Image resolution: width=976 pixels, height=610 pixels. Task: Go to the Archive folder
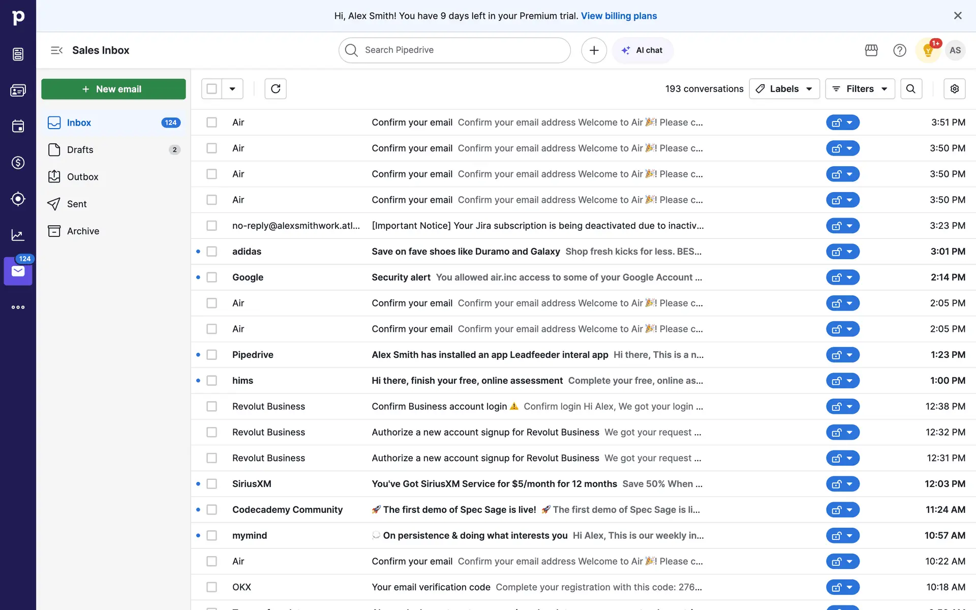click(83, 231)
